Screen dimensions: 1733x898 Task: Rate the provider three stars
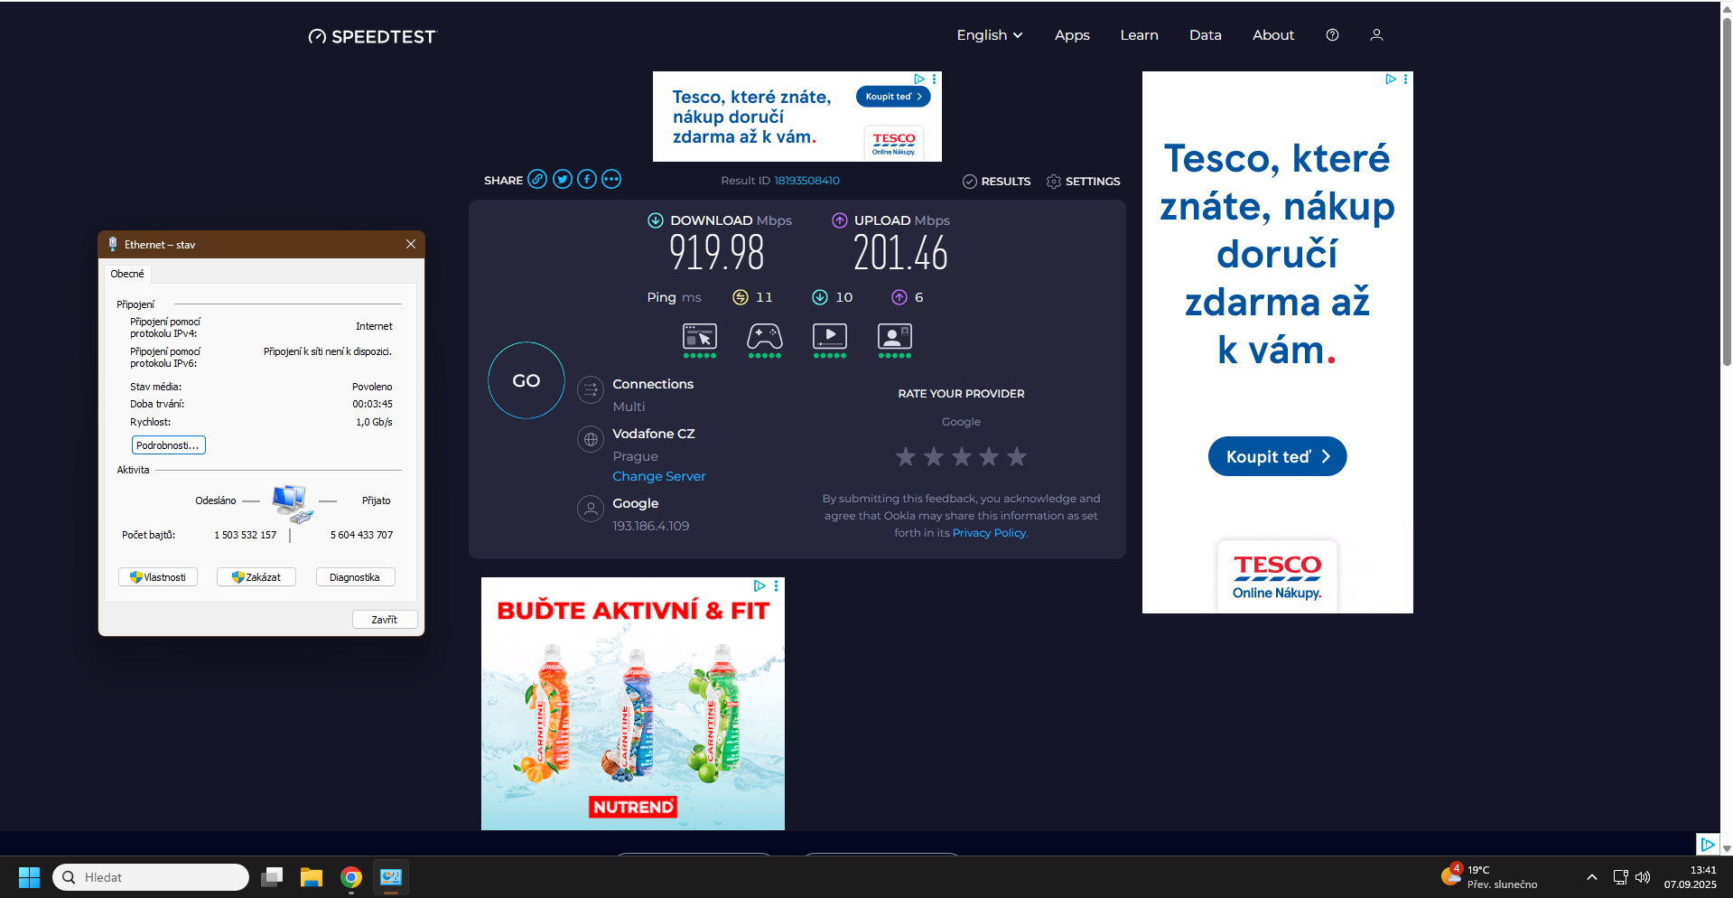pyautogui.click(x=962, y=456)
